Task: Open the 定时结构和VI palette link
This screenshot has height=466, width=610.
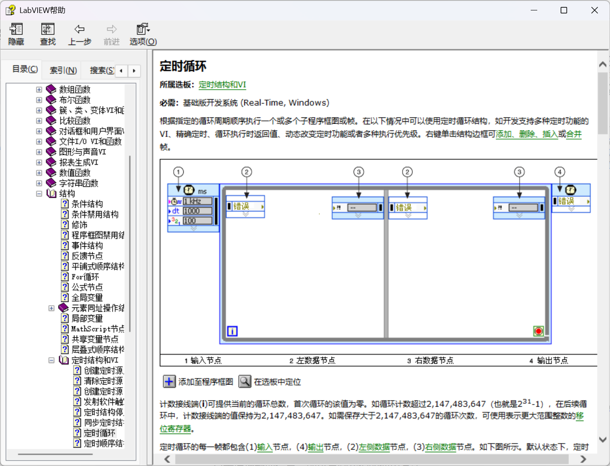Action: click(222, 85)
